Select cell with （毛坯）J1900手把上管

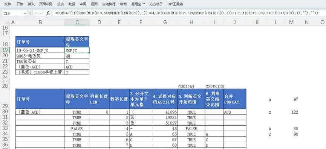point(40,72)
